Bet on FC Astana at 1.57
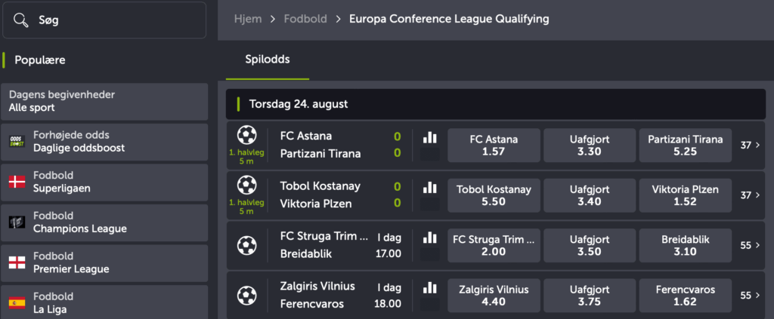The height and width of the screenshot is (319, 774). click(494, 146)
